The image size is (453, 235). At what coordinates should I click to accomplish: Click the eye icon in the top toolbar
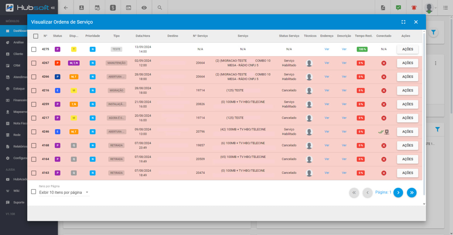click(144, 7)
